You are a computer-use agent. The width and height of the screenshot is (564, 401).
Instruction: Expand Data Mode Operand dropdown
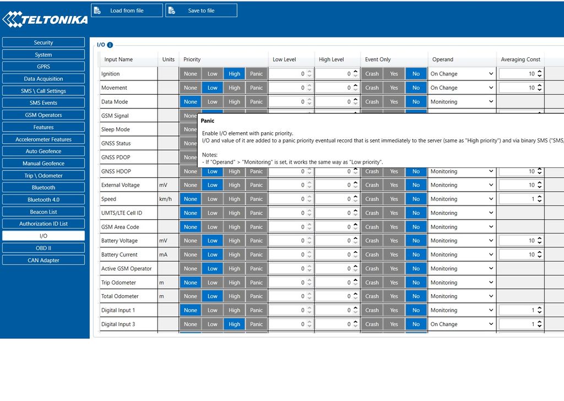pyautogui.click(x=462, y=102)
